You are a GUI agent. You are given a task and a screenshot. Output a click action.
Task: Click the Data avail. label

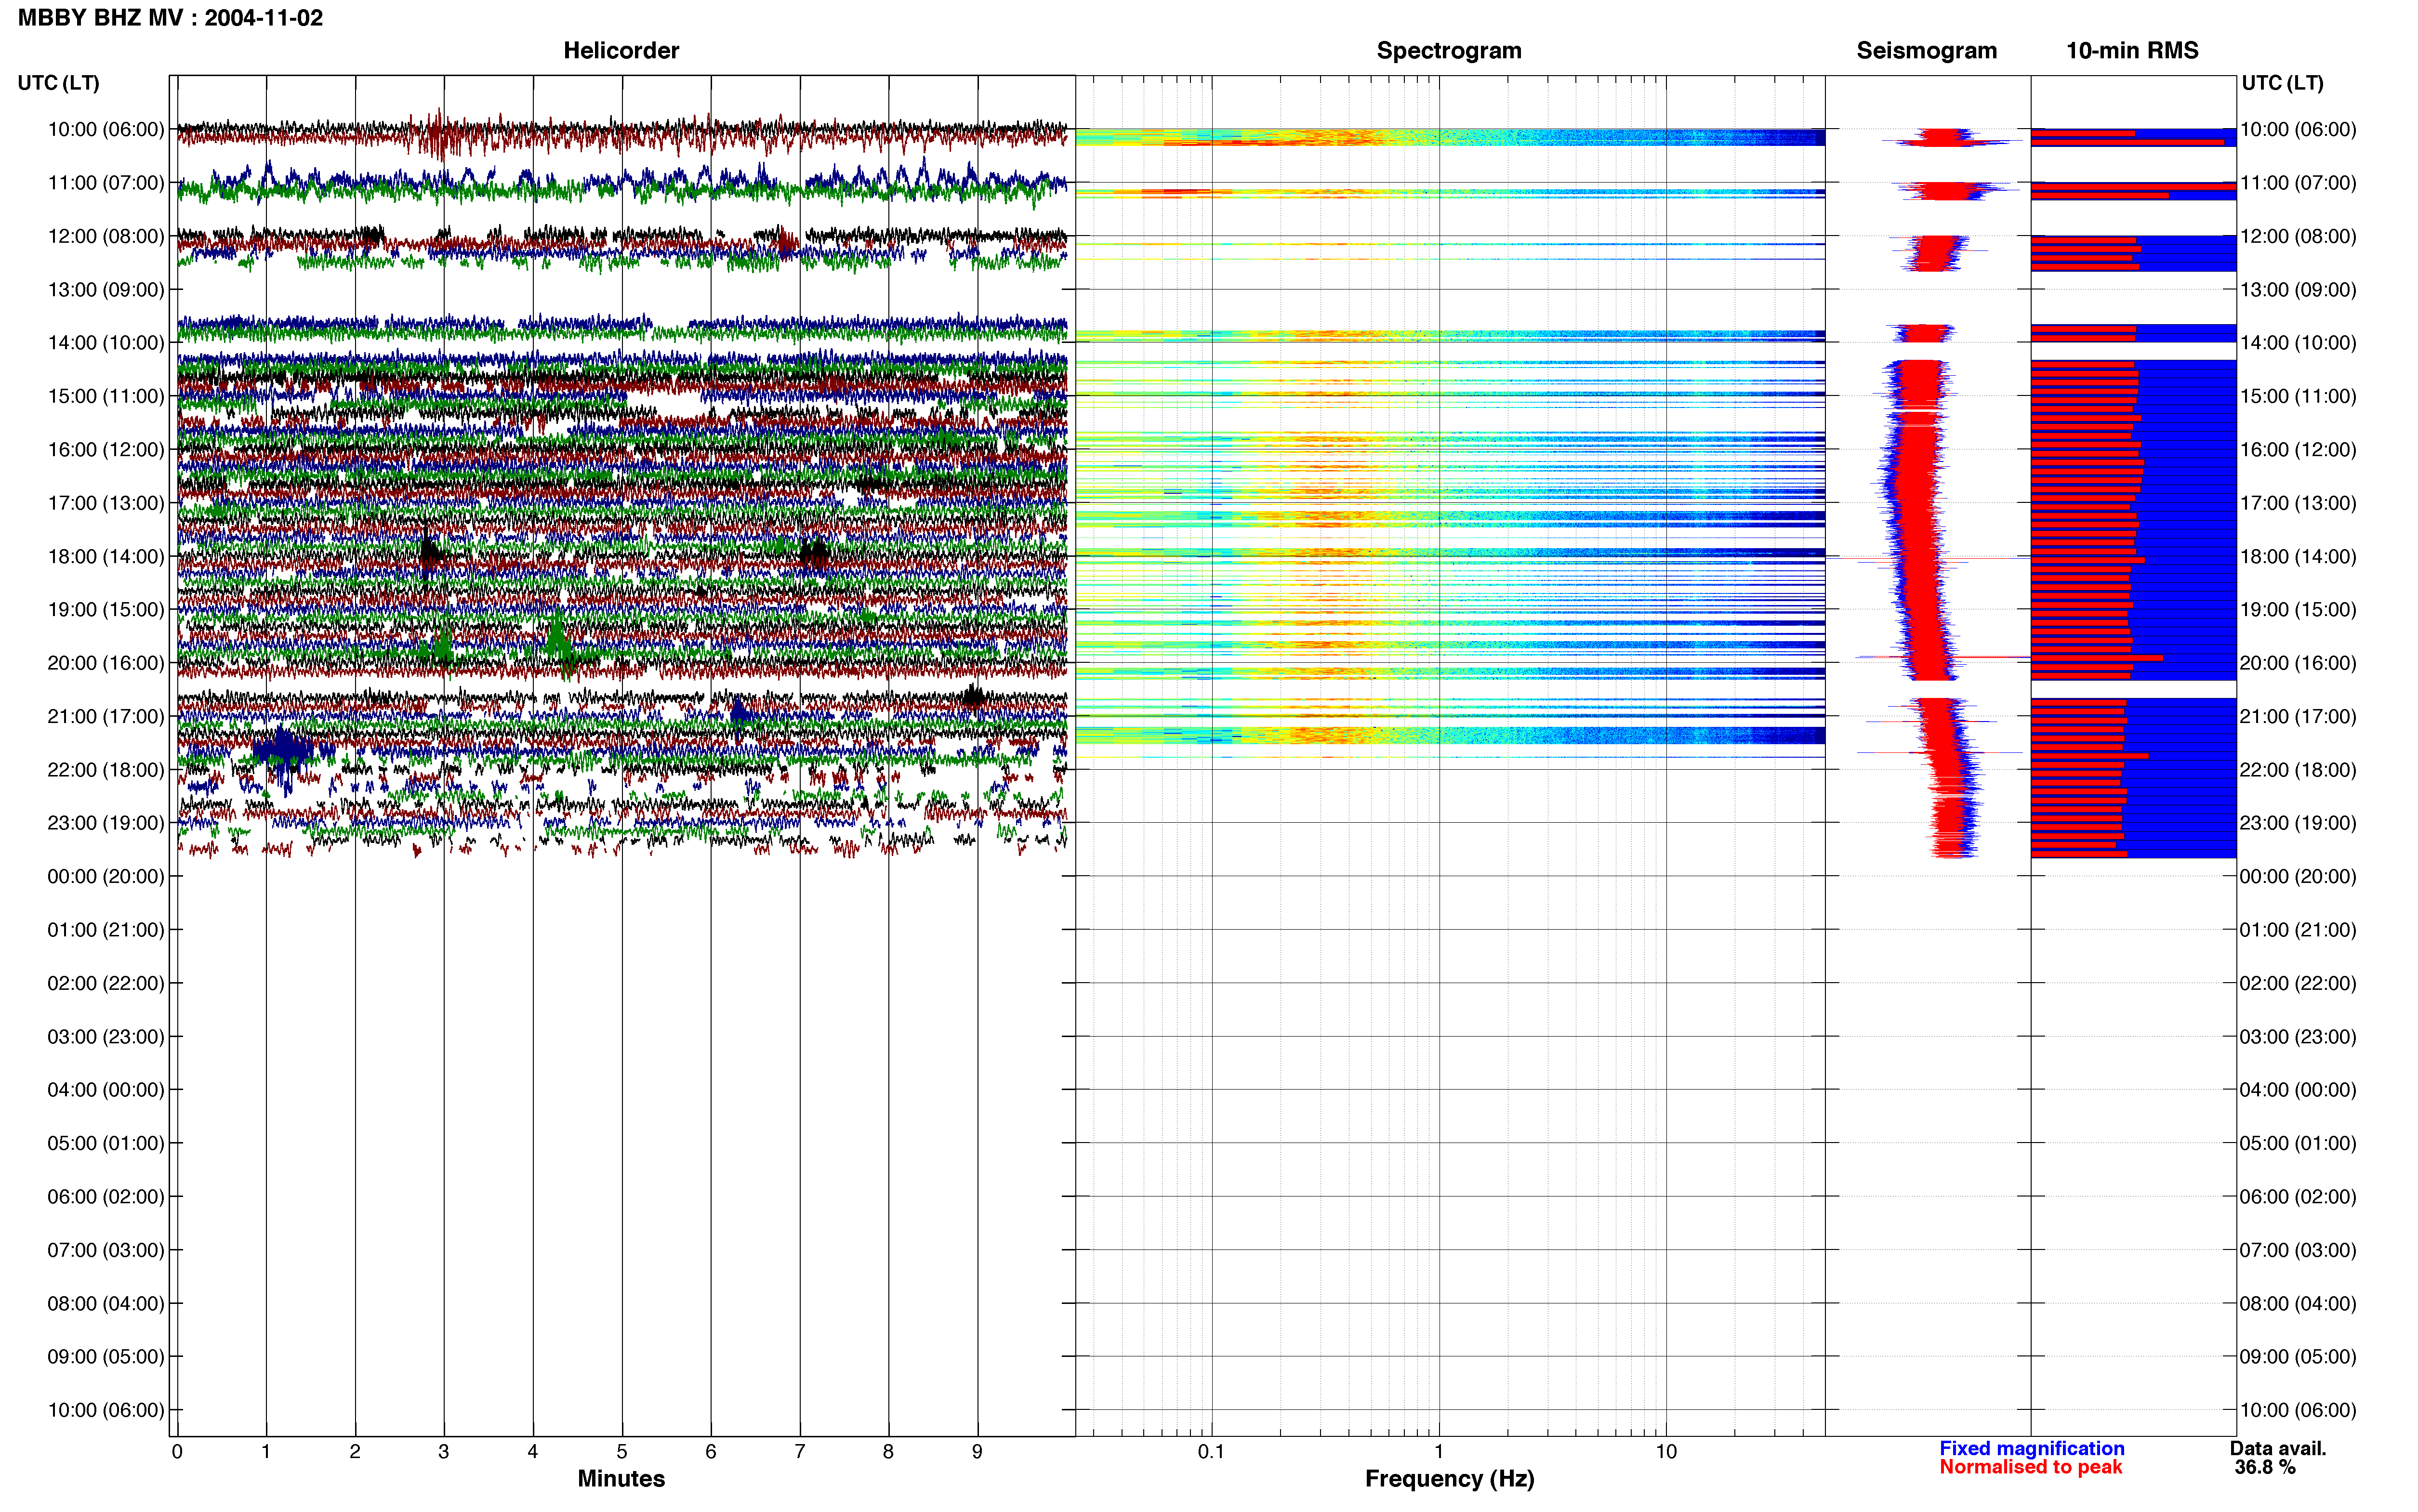tap(2278, 1448)
